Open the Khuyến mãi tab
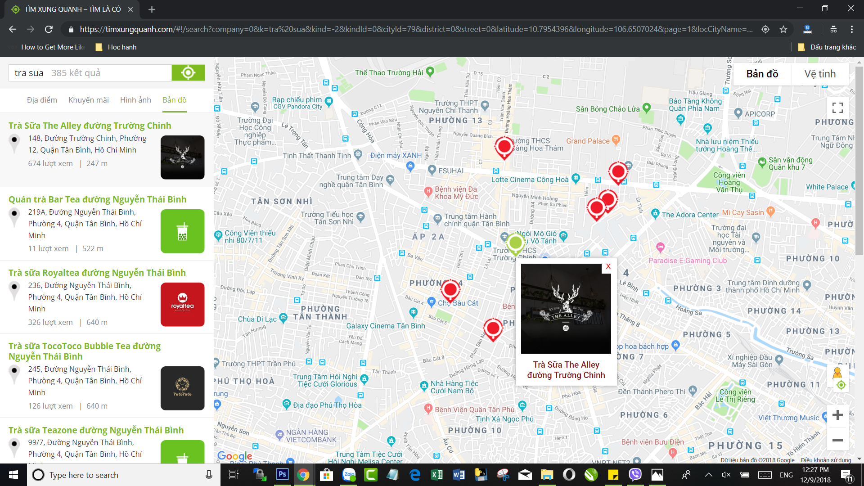Image resolution: width=864 pixels, height=486 pixels. point(89,100)
